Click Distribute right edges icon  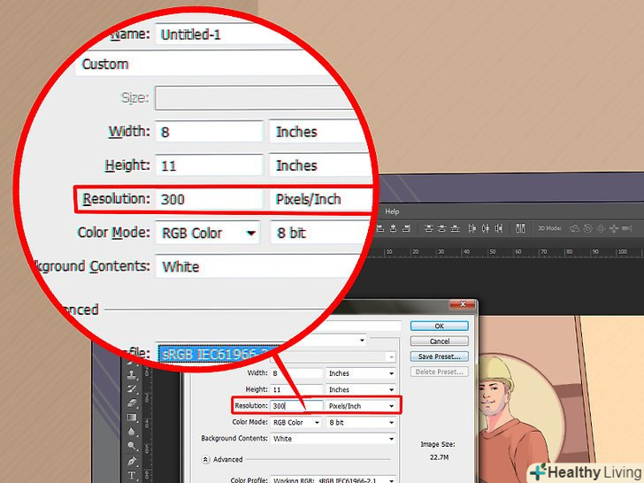tap(499, 228)
